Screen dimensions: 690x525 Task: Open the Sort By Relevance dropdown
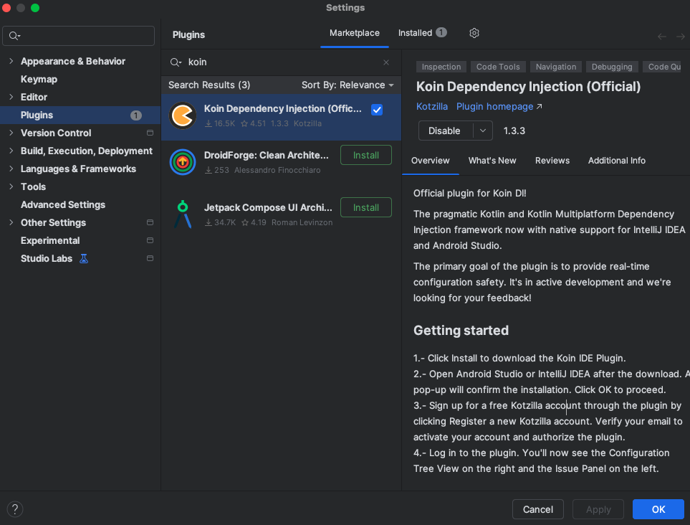click(x=348, y=85)
